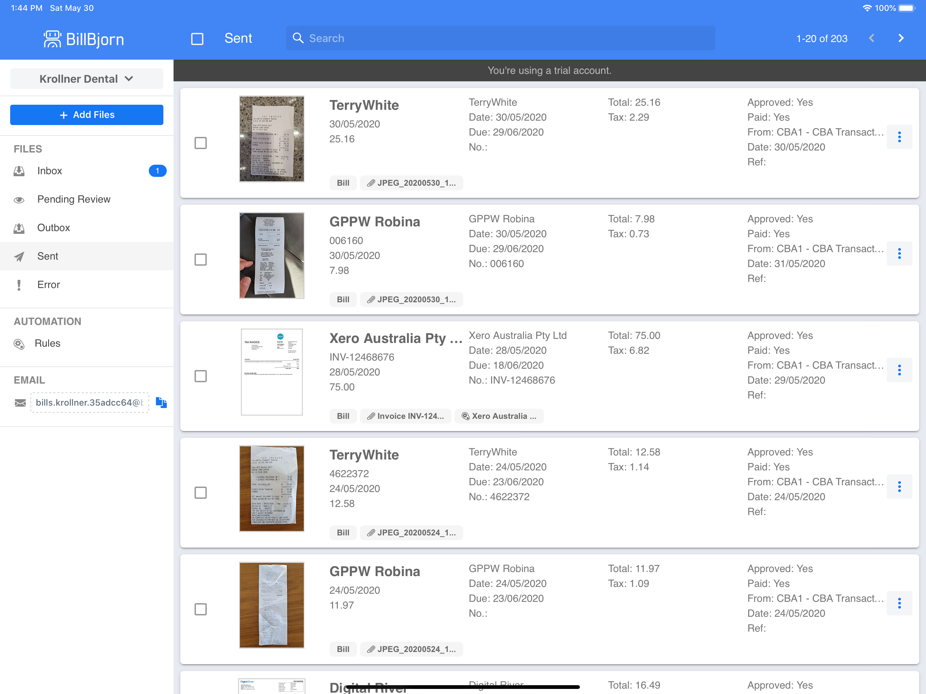Image resolution: width=926 pixels, height=694 pixels.
Task: Open the Inbox folder
Action: point(87,171)
